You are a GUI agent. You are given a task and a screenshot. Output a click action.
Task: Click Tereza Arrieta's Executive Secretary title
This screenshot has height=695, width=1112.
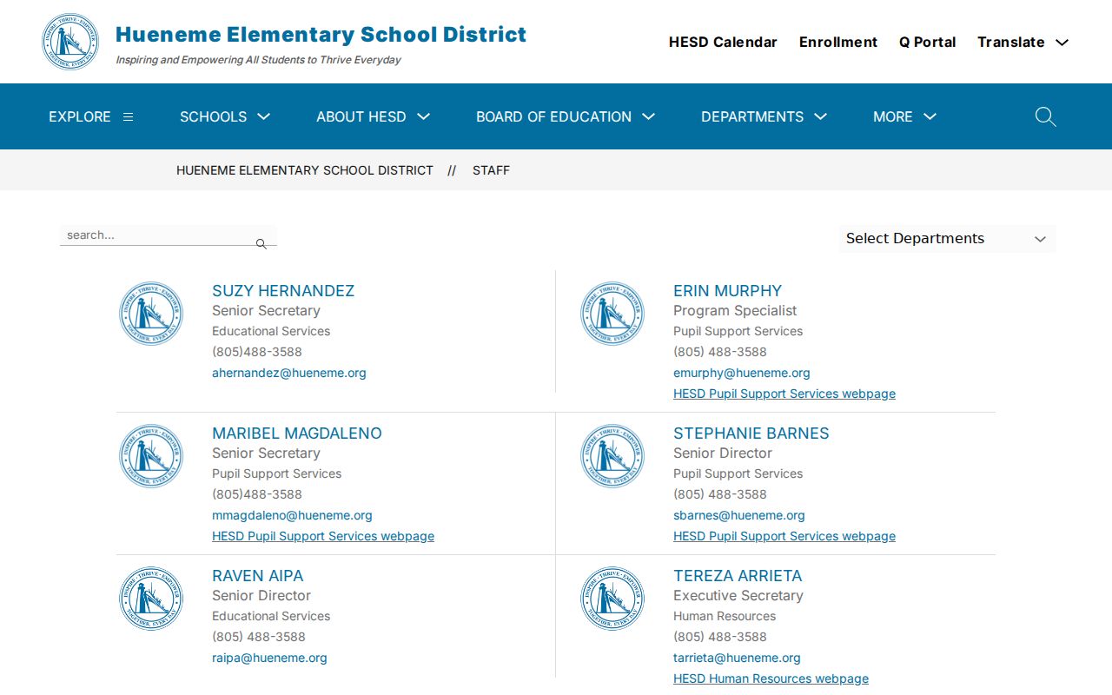tap(738, 595)
